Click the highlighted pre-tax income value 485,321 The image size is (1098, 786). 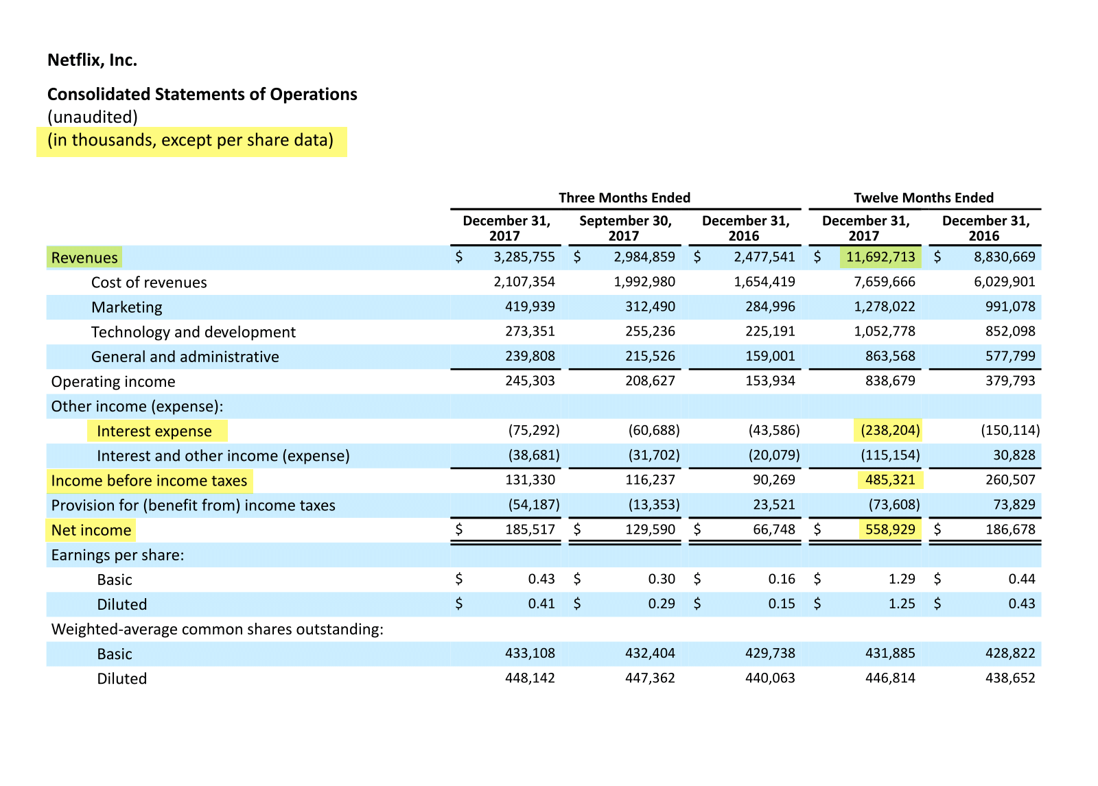point(891,479)
